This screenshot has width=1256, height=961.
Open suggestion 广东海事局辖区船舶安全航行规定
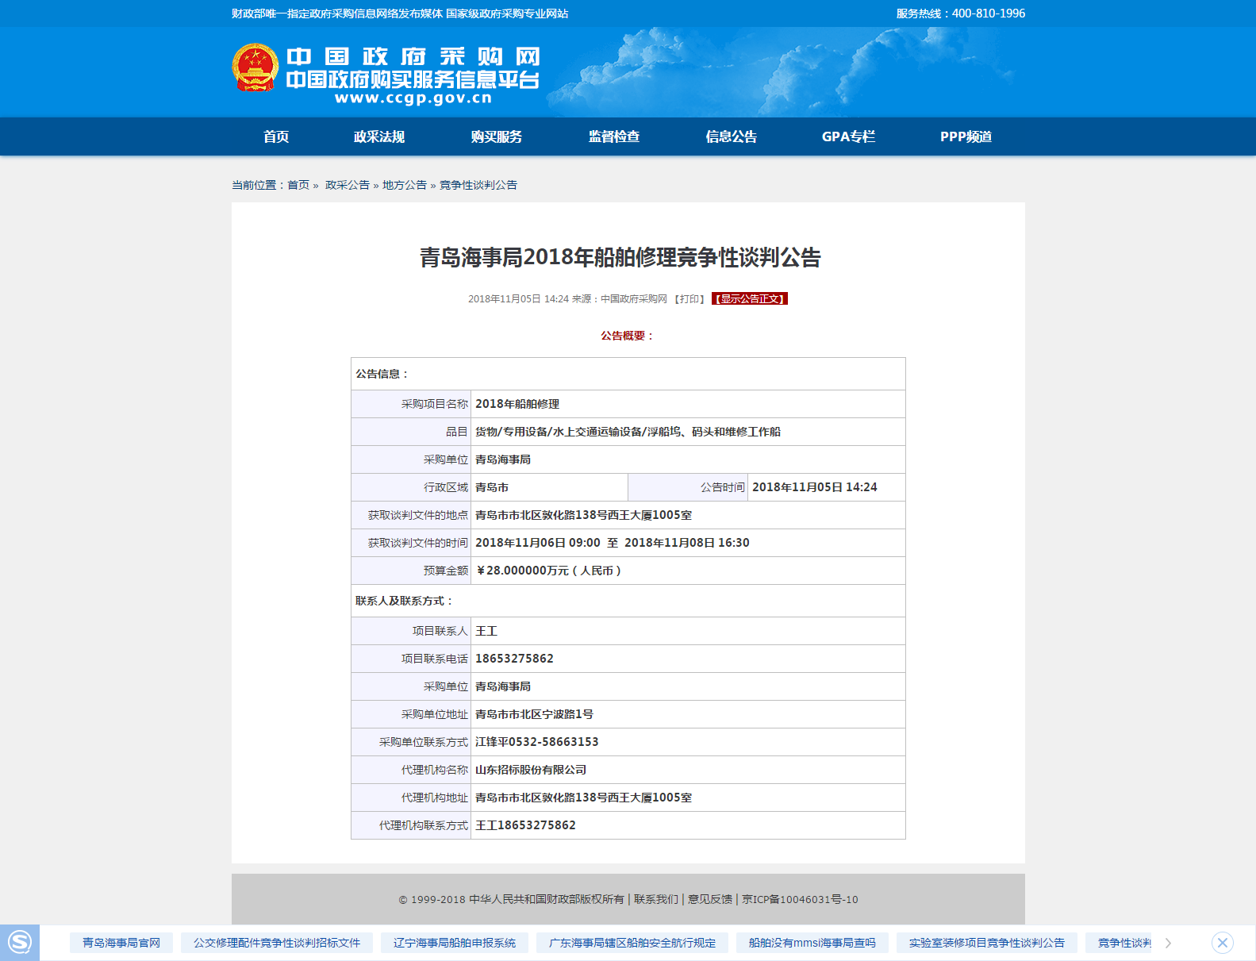(632, 943)
